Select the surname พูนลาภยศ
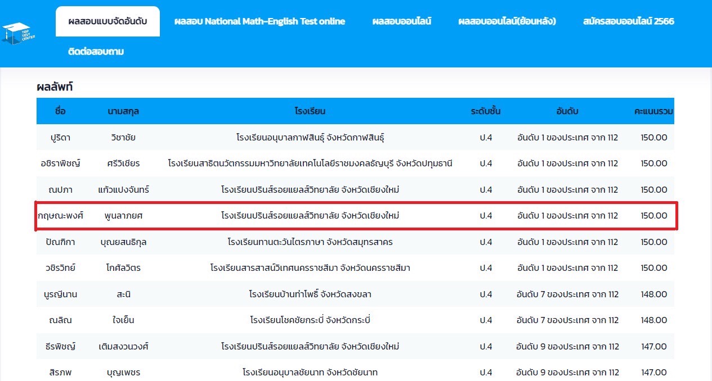 (123, 215)
